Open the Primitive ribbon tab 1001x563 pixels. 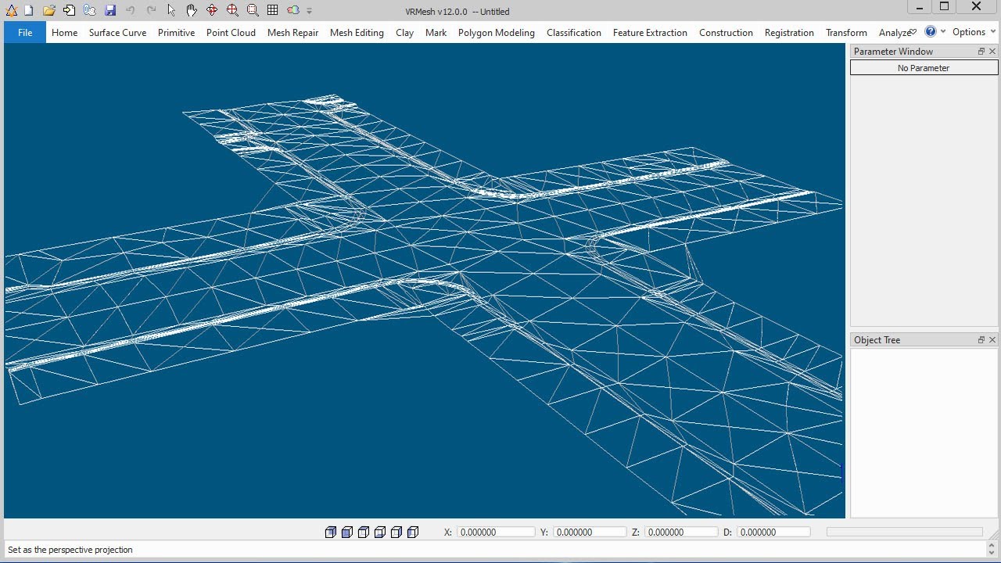point(176,33)
